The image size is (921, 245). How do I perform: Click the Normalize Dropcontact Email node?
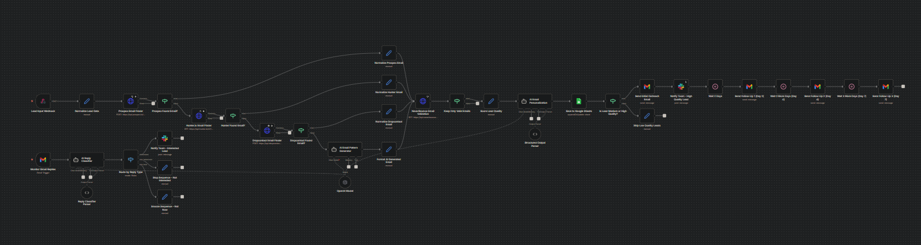point(389,111)
